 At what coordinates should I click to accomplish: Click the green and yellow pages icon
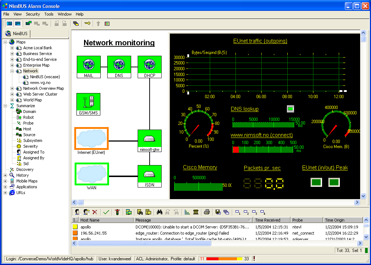(x=129, y=212)
